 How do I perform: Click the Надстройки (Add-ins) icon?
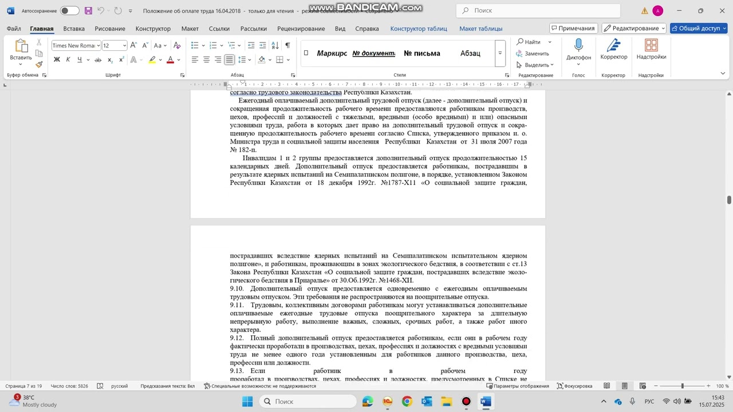(651, 46)
